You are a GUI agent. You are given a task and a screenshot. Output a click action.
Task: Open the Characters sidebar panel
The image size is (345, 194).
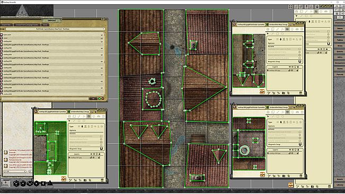340,23
